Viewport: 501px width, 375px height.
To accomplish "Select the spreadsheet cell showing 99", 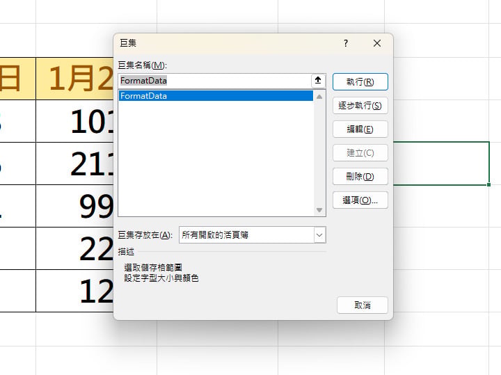I will click(74, 206).
